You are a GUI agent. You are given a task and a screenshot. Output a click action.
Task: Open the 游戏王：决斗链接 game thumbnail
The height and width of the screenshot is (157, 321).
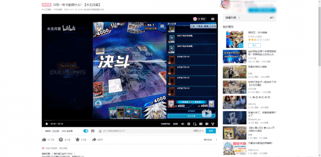[235, 39]
